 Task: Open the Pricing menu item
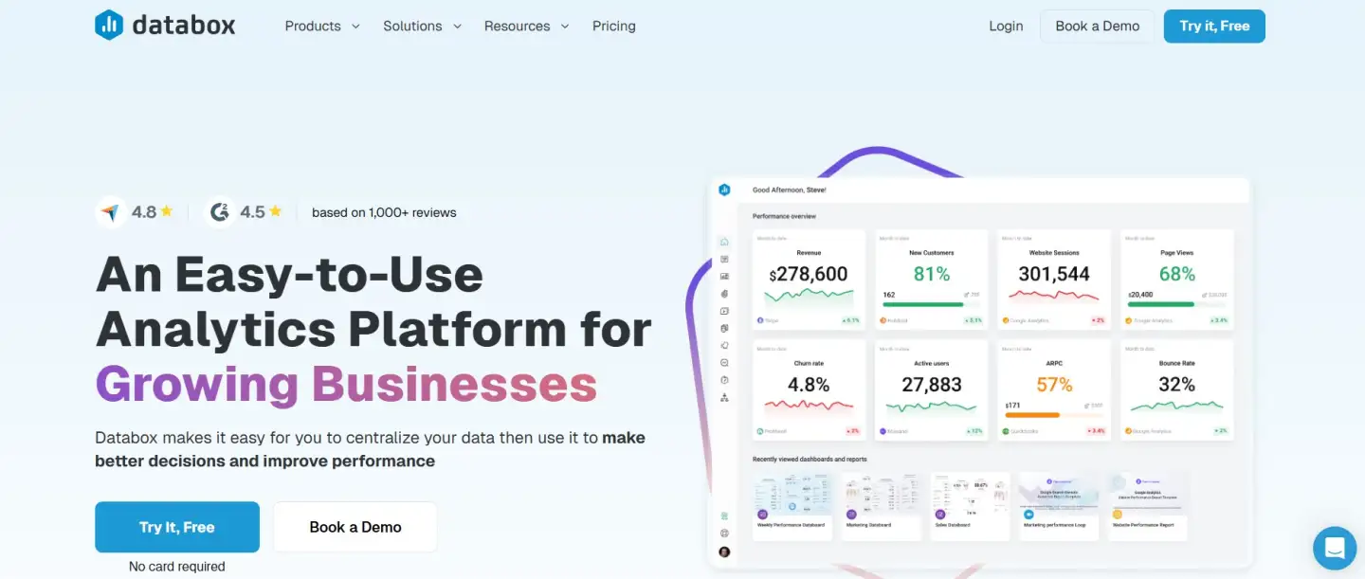614,26
